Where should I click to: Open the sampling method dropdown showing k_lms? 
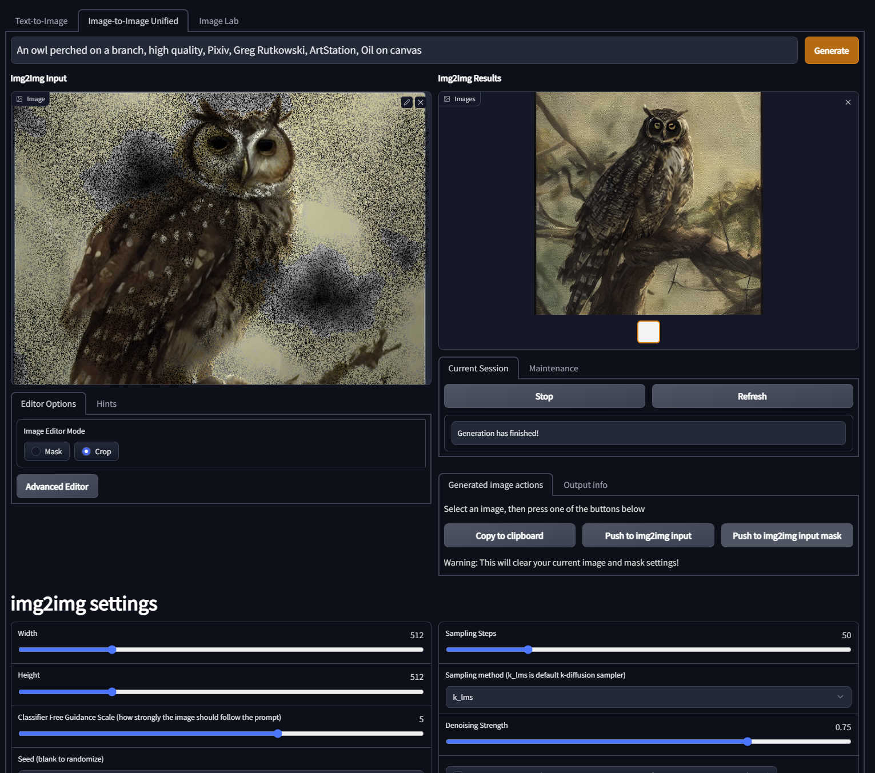pos(648,697)
